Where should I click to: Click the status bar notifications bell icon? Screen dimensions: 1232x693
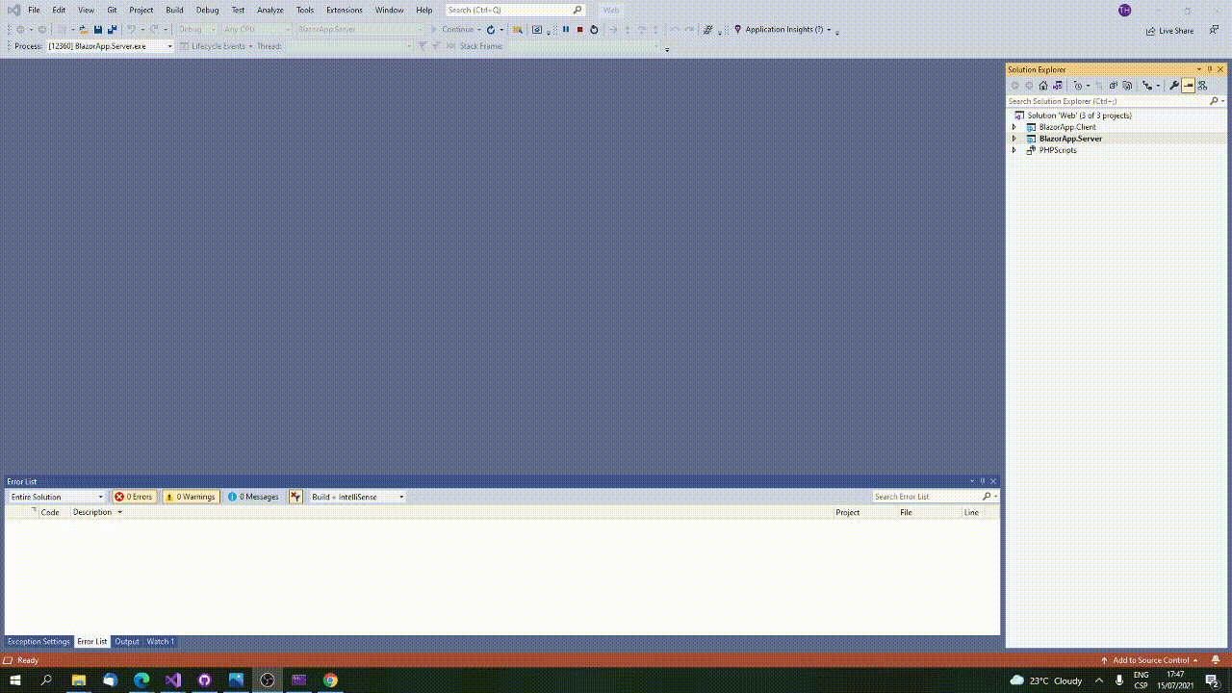1217,660
